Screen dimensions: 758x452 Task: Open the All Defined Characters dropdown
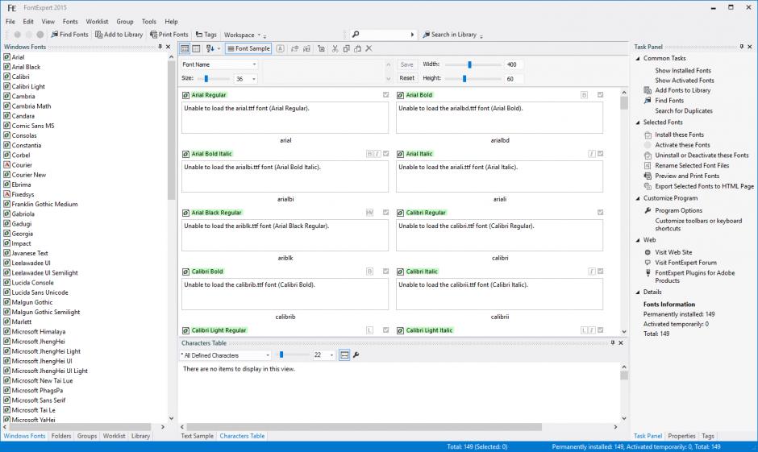225,355
